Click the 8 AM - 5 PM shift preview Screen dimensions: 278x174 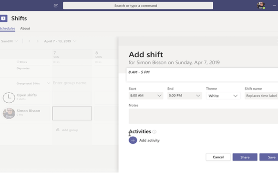coord(202,74)
